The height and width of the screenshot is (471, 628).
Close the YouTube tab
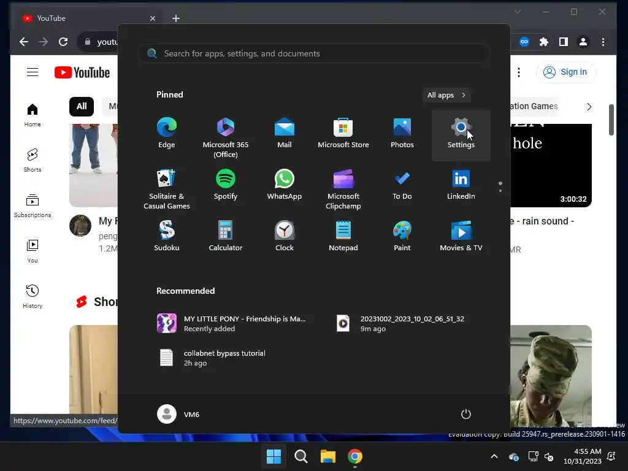click(153, 18)
